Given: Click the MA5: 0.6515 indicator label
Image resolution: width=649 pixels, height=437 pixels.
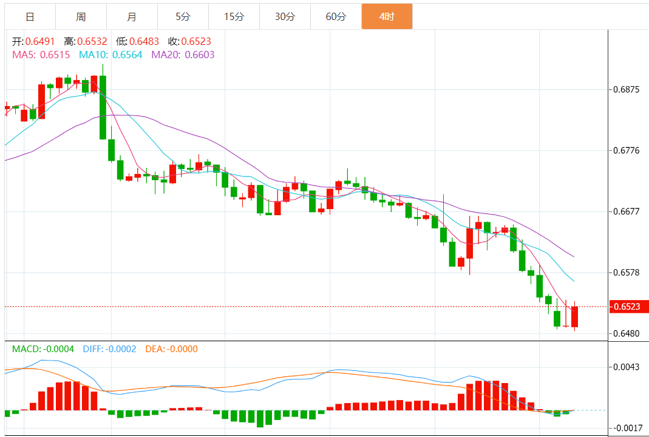Looking at the screenshot, I should 41,55.
